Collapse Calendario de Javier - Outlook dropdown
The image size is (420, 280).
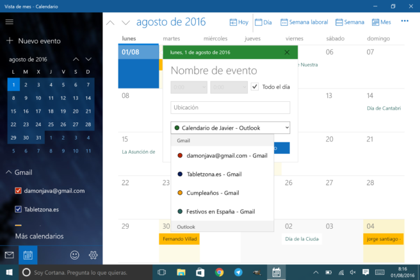[230, 128]
